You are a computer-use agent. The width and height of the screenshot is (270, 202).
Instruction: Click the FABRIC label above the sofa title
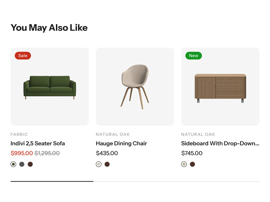19,134
